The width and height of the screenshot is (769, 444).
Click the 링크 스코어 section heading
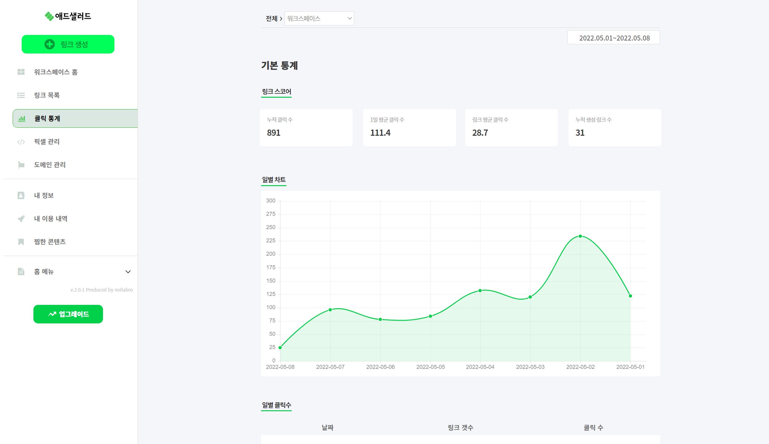277,92
